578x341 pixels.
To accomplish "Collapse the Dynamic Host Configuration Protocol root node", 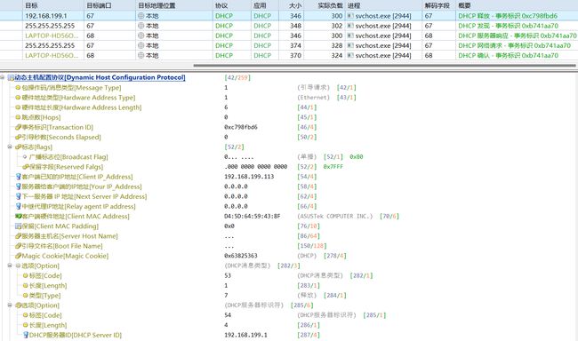I will point(3,77).
